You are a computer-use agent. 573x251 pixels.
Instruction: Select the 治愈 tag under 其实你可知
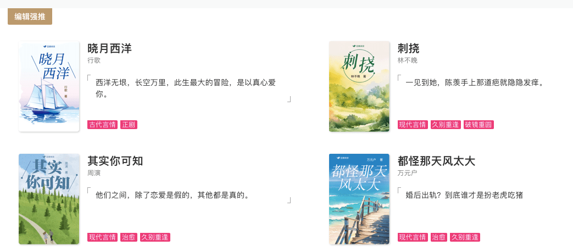coord(129,237)
